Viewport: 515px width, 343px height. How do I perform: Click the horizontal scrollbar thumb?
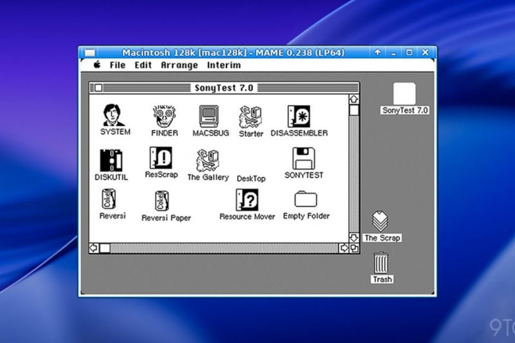105,248
